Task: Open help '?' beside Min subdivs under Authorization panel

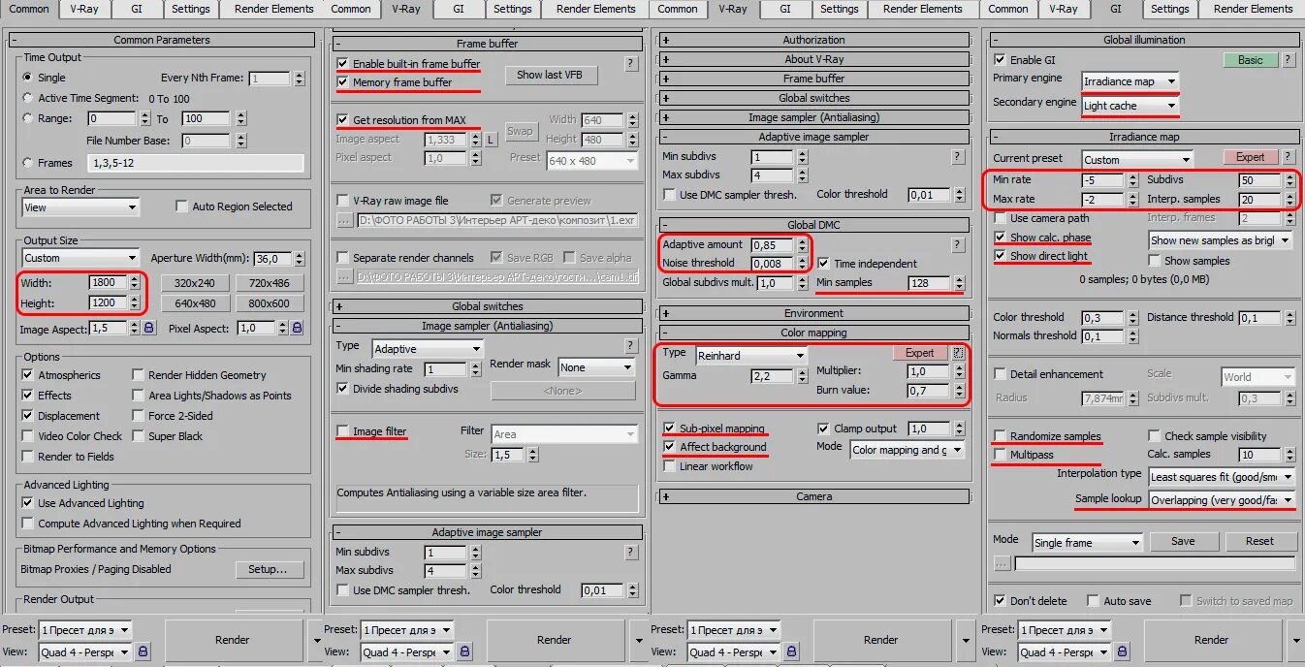Action: coord(958,156)
